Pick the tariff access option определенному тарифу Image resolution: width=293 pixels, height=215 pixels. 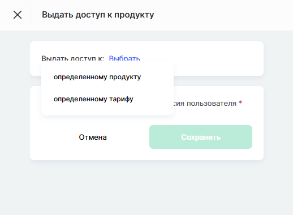(93, 99)
